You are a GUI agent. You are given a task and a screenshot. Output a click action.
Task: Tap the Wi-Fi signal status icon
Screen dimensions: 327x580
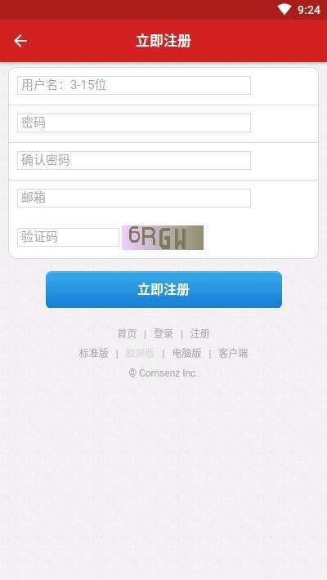click(284, 10)
